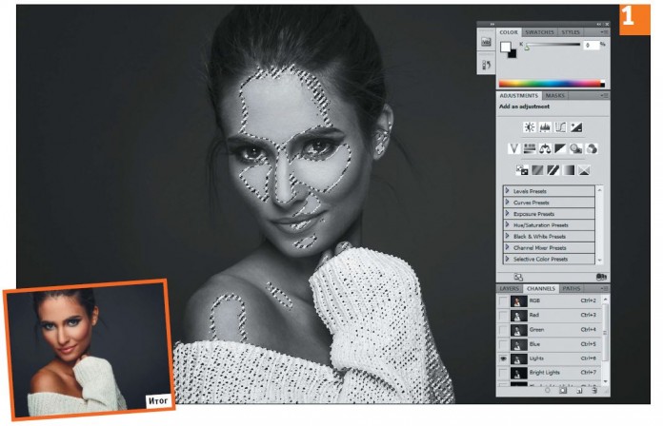Expand Levels Presets list

click(508, 191)
